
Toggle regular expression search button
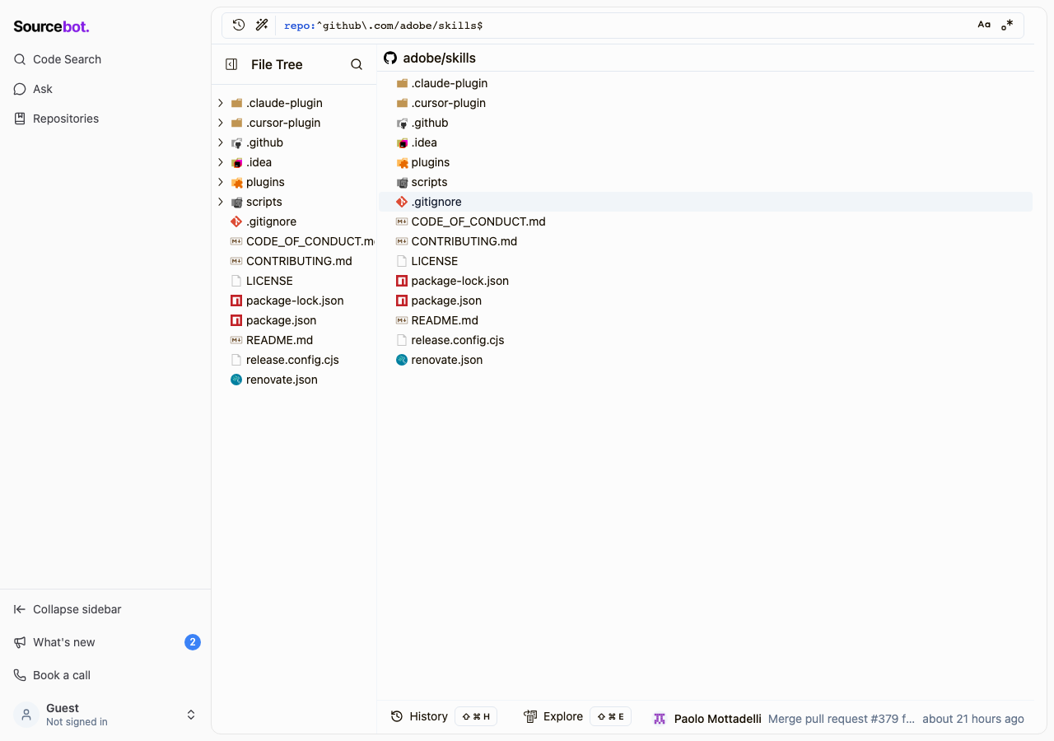[1007, 25]
